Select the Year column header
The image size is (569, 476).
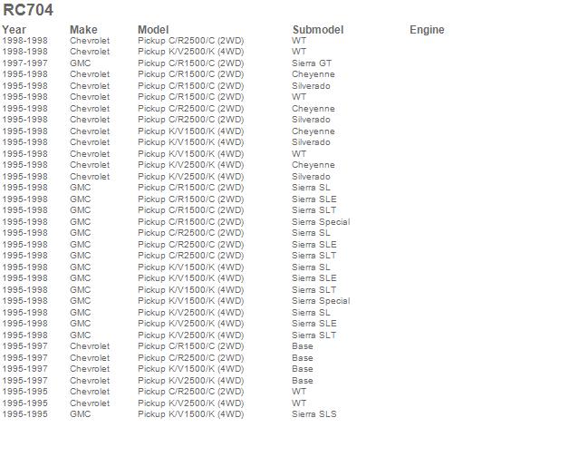(x=14, y=30)
